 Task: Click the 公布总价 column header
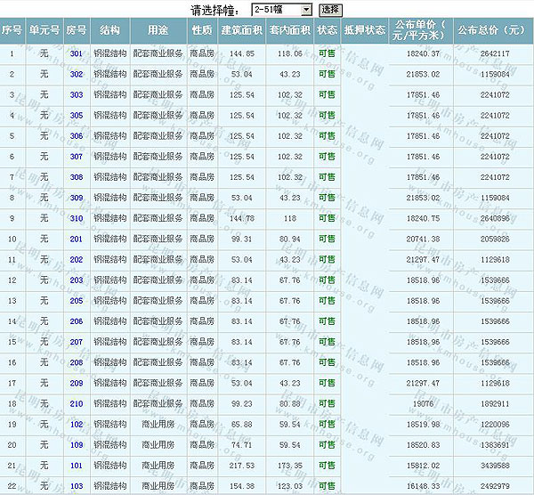click(x=492, y=30)
